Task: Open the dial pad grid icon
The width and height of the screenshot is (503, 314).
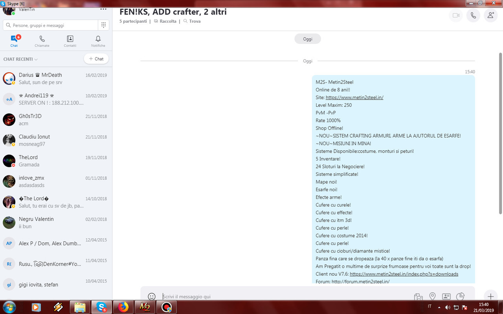Action: point(103,25)
